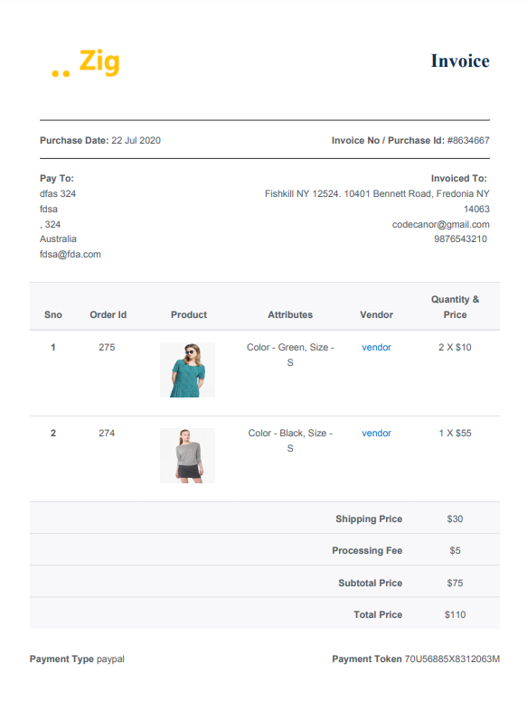Screen dimensions: 527x701
Task: Select the payment token 70U56885X8312063M
Action: [452, 659]
